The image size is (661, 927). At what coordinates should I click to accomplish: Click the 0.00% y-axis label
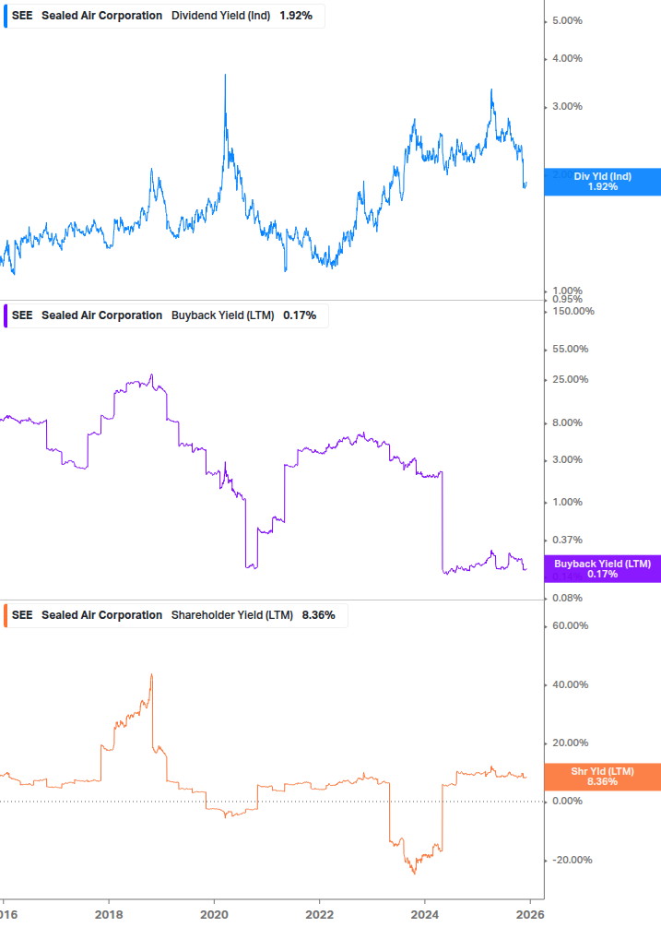point(567,801)
